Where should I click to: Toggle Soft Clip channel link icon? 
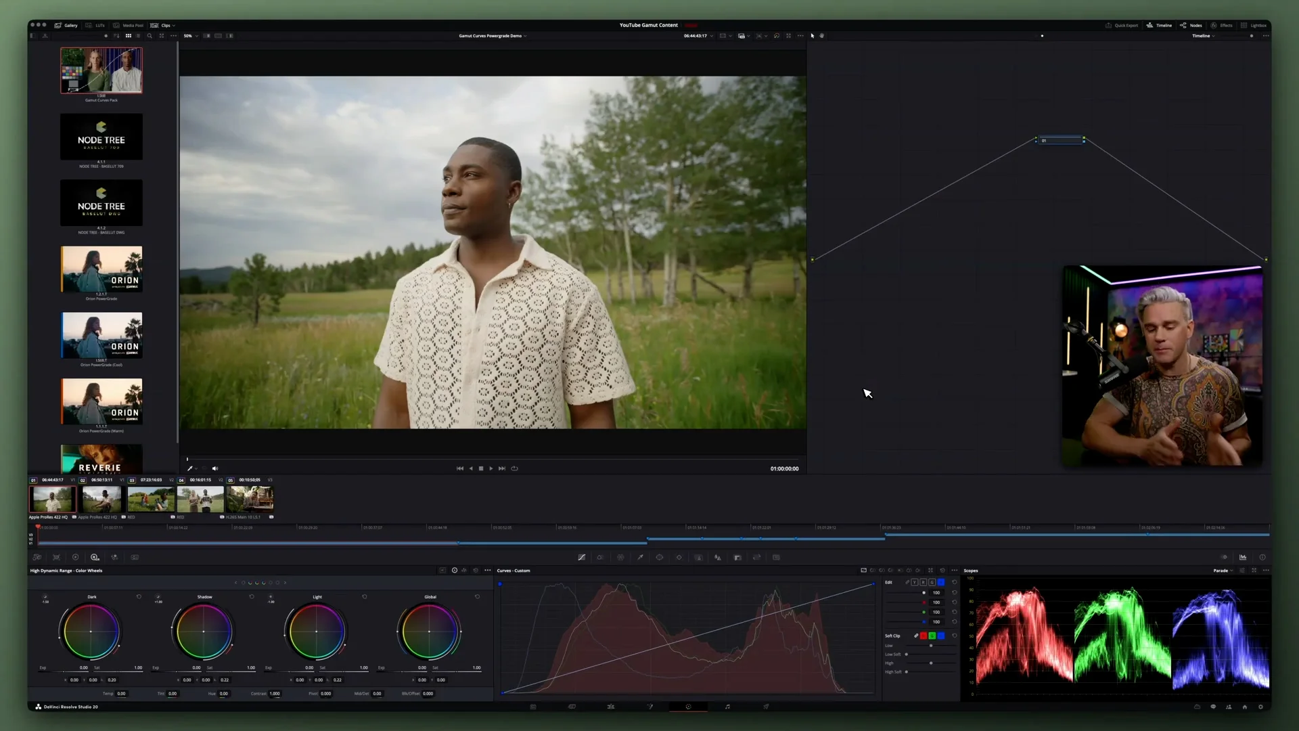tap(916, 636)
